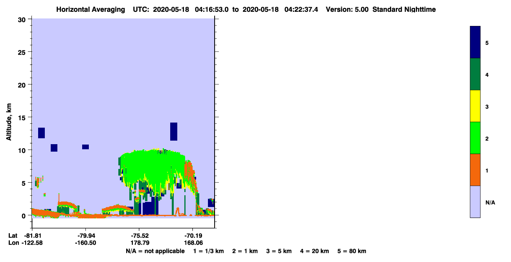Viewport: 511px width, 262px height.
Task: Click the yellow colorbar segment for 3
Action: [x=475, y=106]
